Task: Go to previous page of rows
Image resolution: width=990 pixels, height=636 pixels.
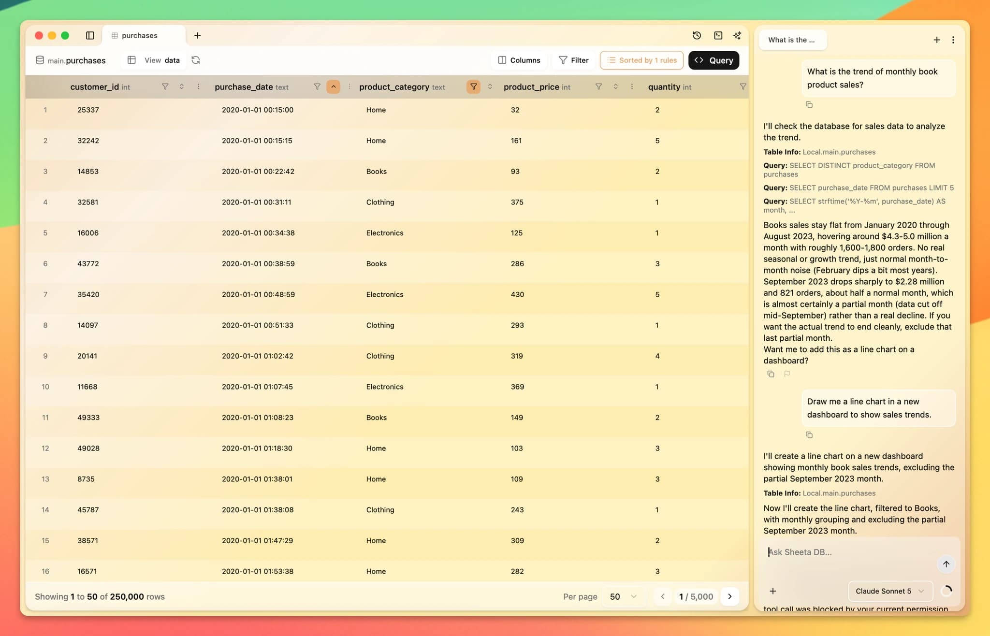Action: [x=663, y=596]
